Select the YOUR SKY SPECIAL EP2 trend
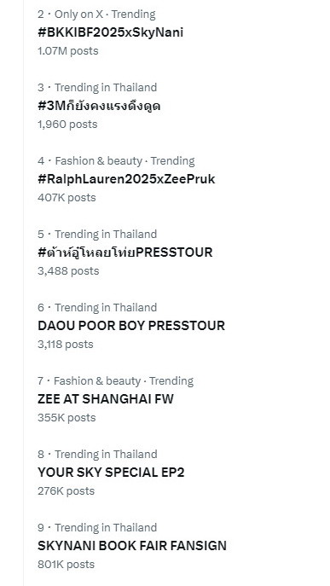The image size is (330, 586). coord(111,472)
